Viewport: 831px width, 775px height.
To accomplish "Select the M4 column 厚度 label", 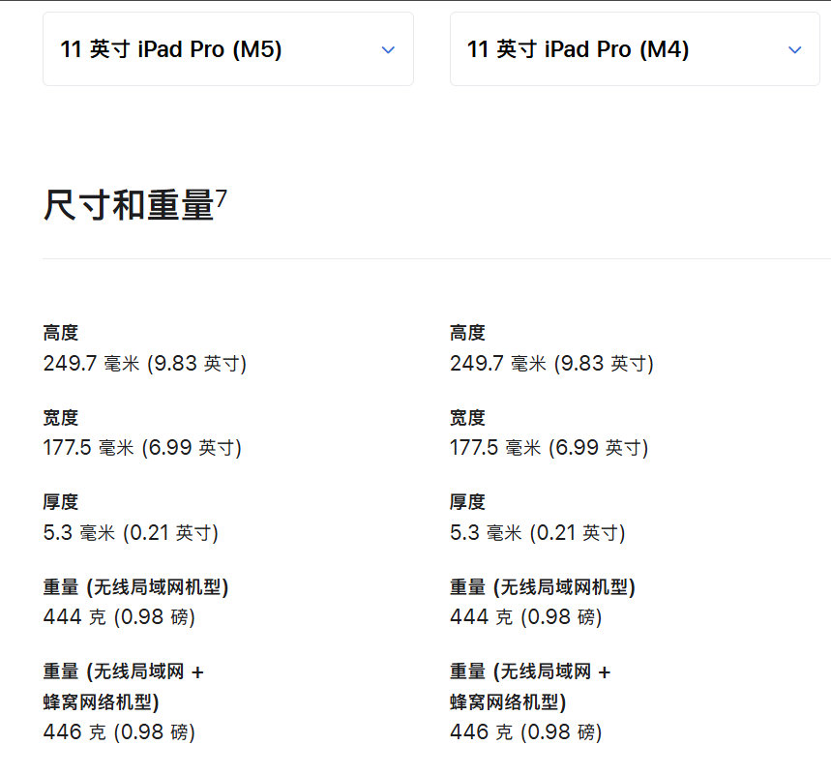I will [467, 502].
